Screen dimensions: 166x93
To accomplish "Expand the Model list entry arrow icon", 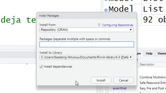I will click(x=106, y=10).
